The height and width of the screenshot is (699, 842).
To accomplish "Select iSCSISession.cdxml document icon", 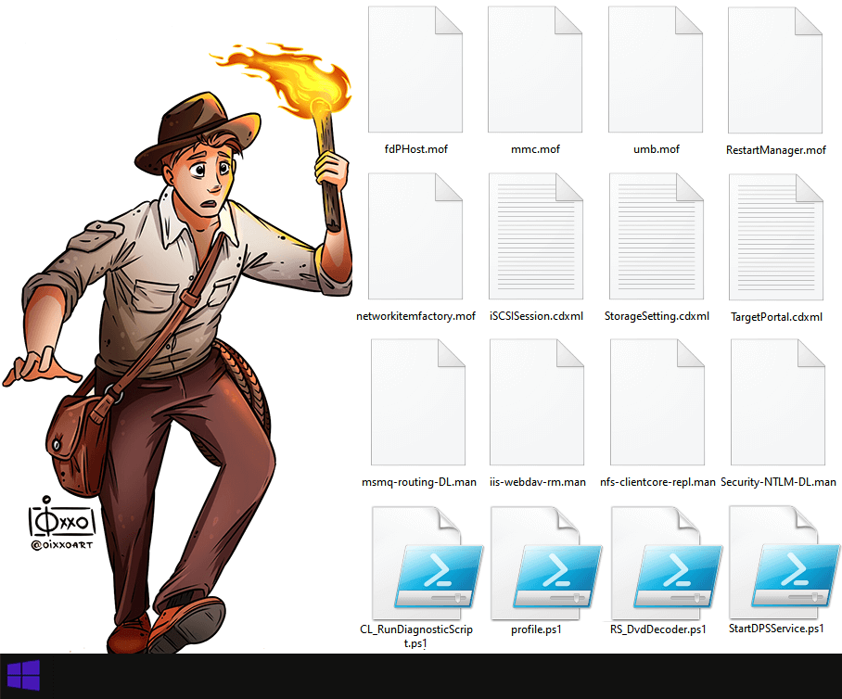I will [x=535, y=237].
